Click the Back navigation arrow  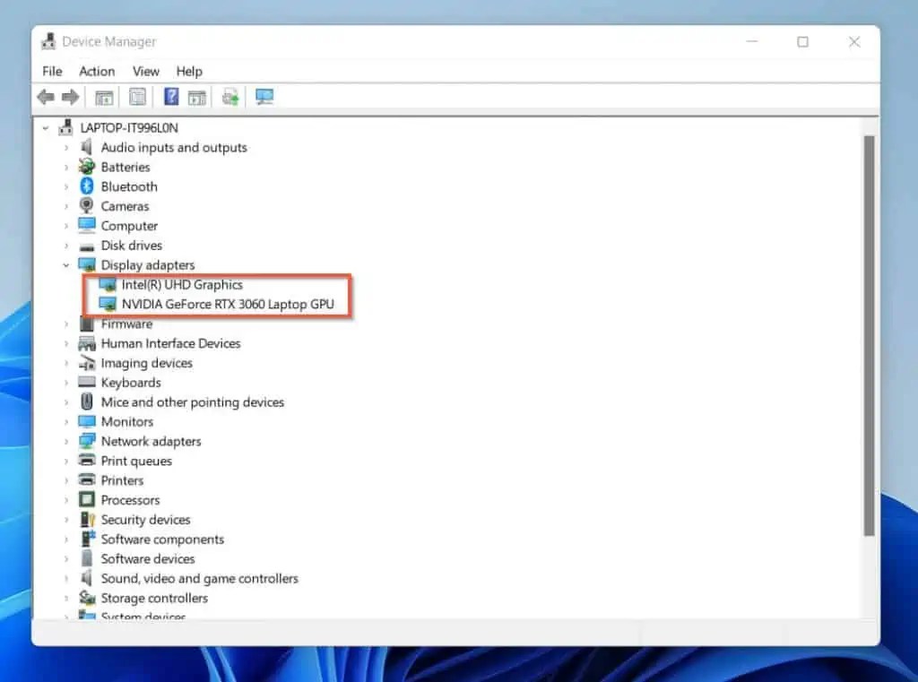(46, 96)
